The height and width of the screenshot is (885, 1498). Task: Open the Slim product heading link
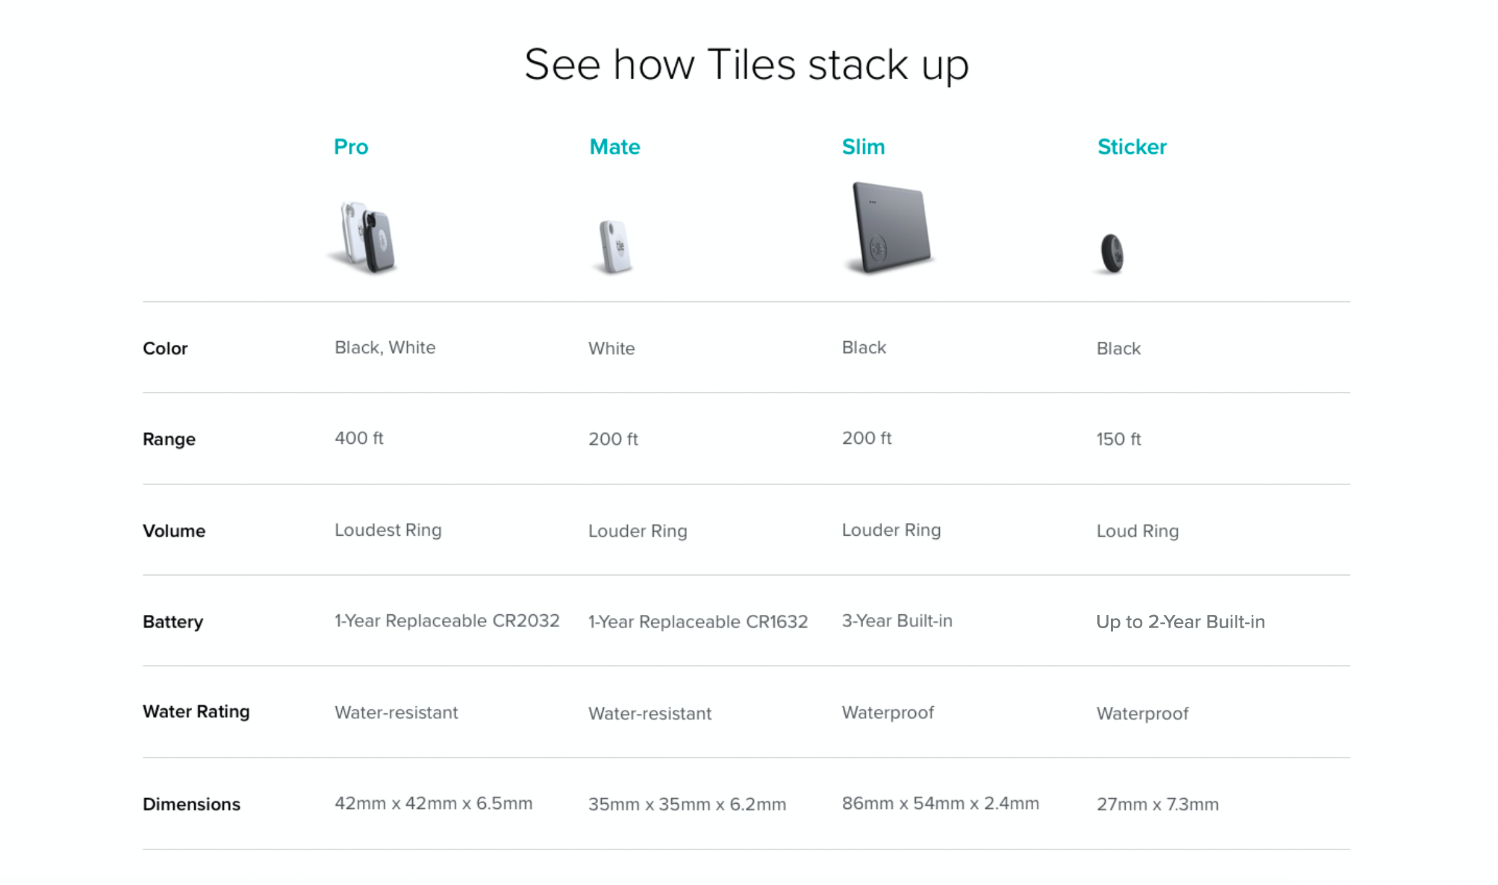pos(863,147)
